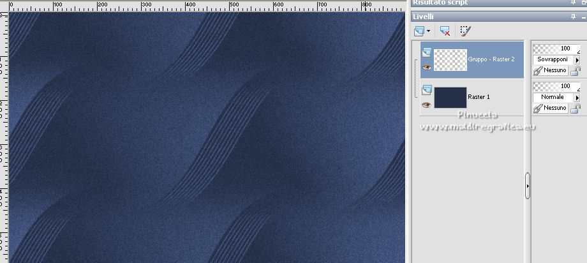
Task: Minimize the Livelli panel with the dash button
Action: click(x=584, y=17)
